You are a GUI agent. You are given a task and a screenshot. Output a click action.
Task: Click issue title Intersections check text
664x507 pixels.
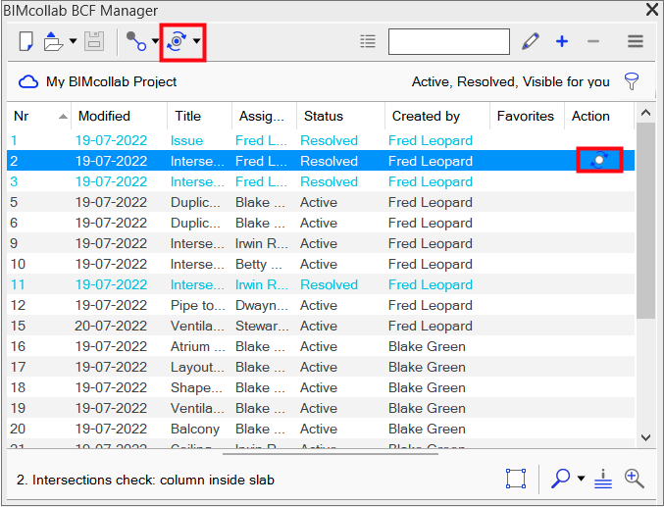coord(145,480)
